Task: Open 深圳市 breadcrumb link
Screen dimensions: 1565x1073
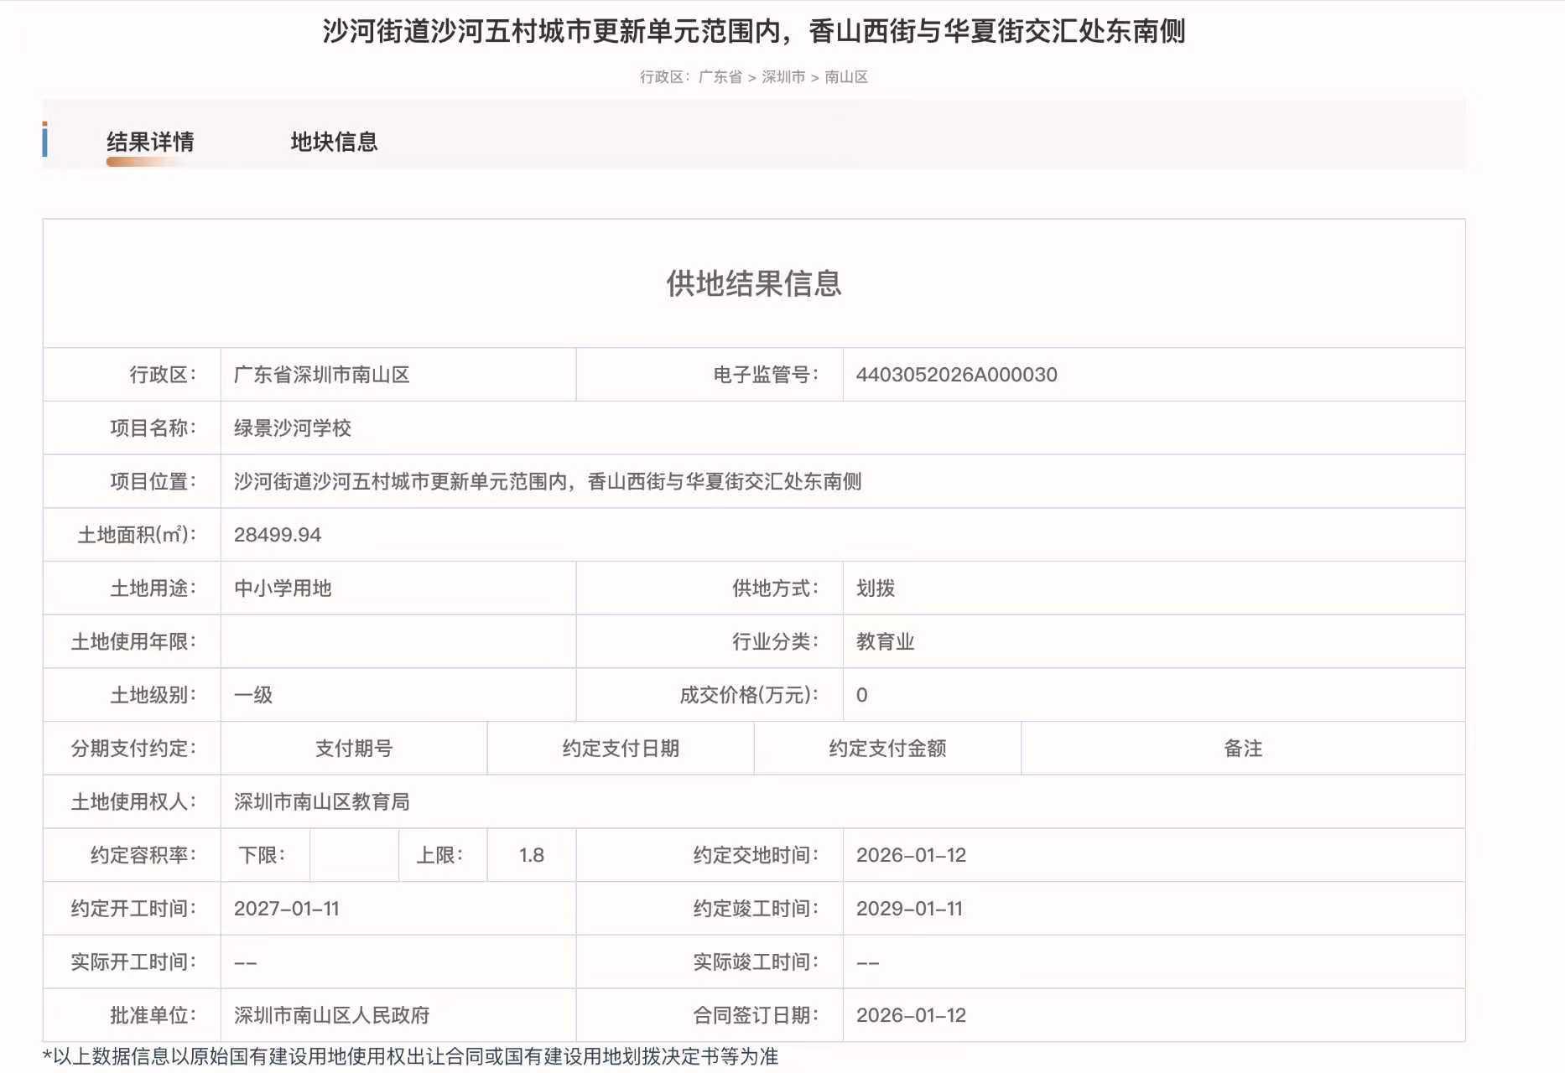Action: (x=782, y=77)
